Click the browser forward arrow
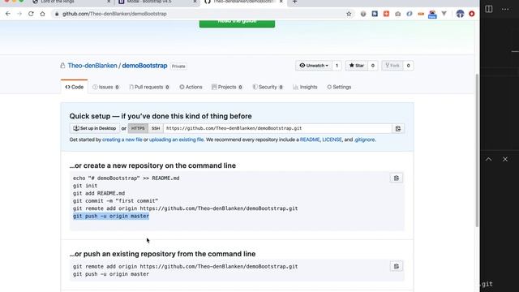Screen dimensions: 519x292 pos(19,14)
